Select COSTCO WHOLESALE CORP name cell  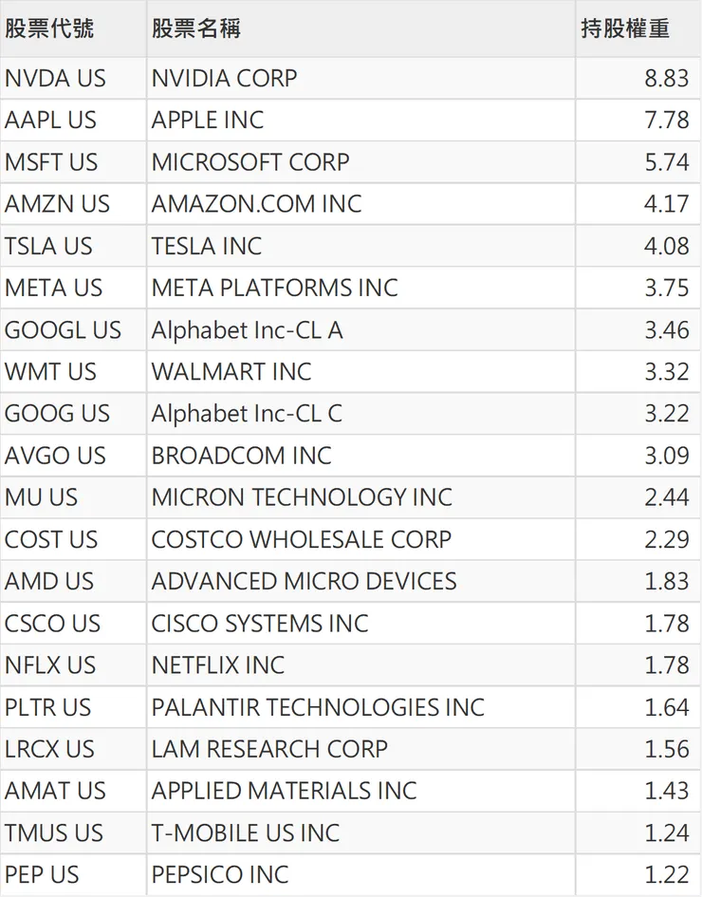(301, 539)
